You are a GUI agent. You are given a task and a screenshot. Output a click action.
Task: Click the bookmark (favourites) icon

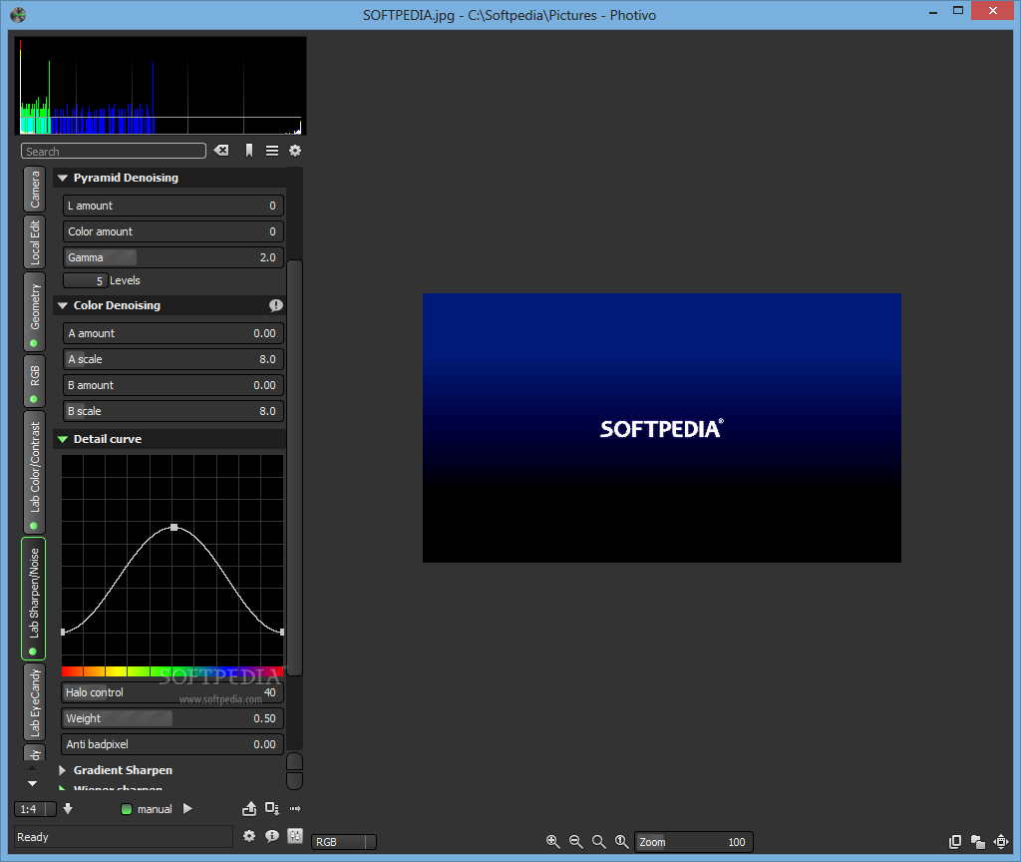coord(248,151)
